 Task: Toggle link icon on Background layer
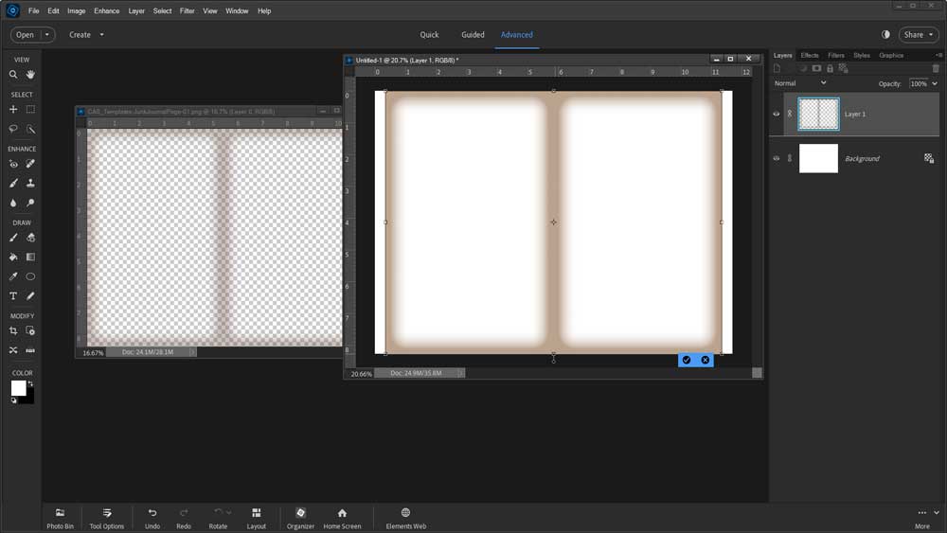tap(790, 158)
